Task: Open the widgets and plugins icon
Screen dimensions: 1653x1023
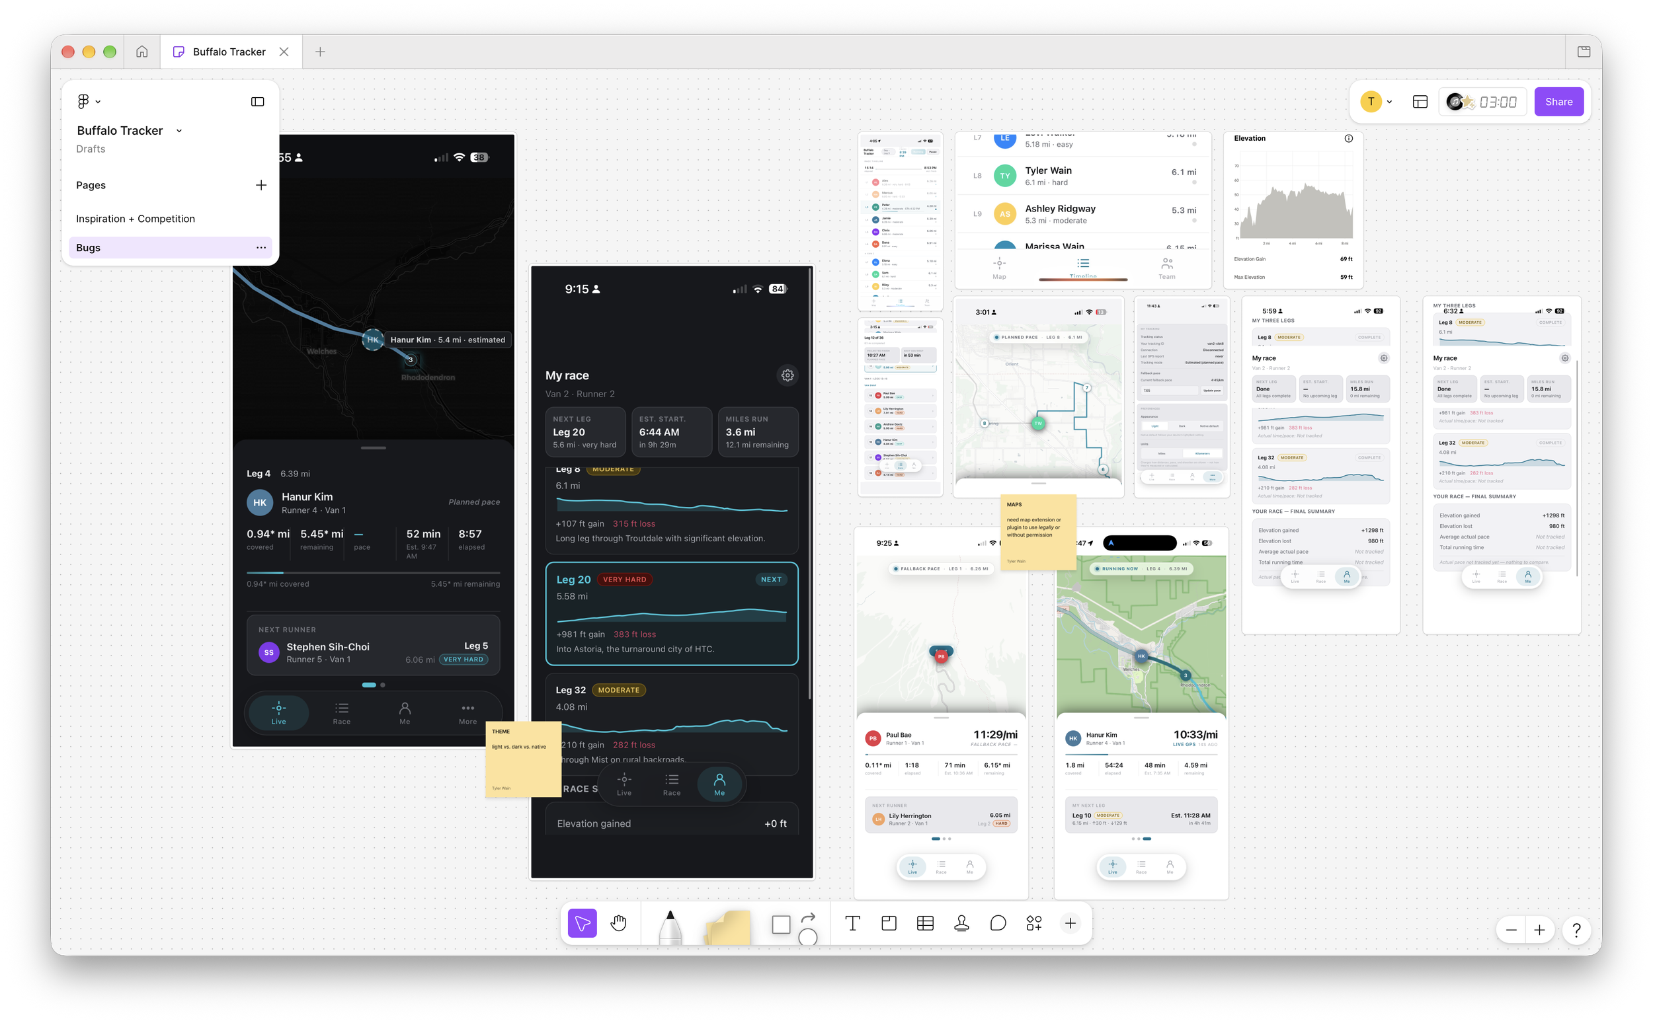Action: 1034,923
